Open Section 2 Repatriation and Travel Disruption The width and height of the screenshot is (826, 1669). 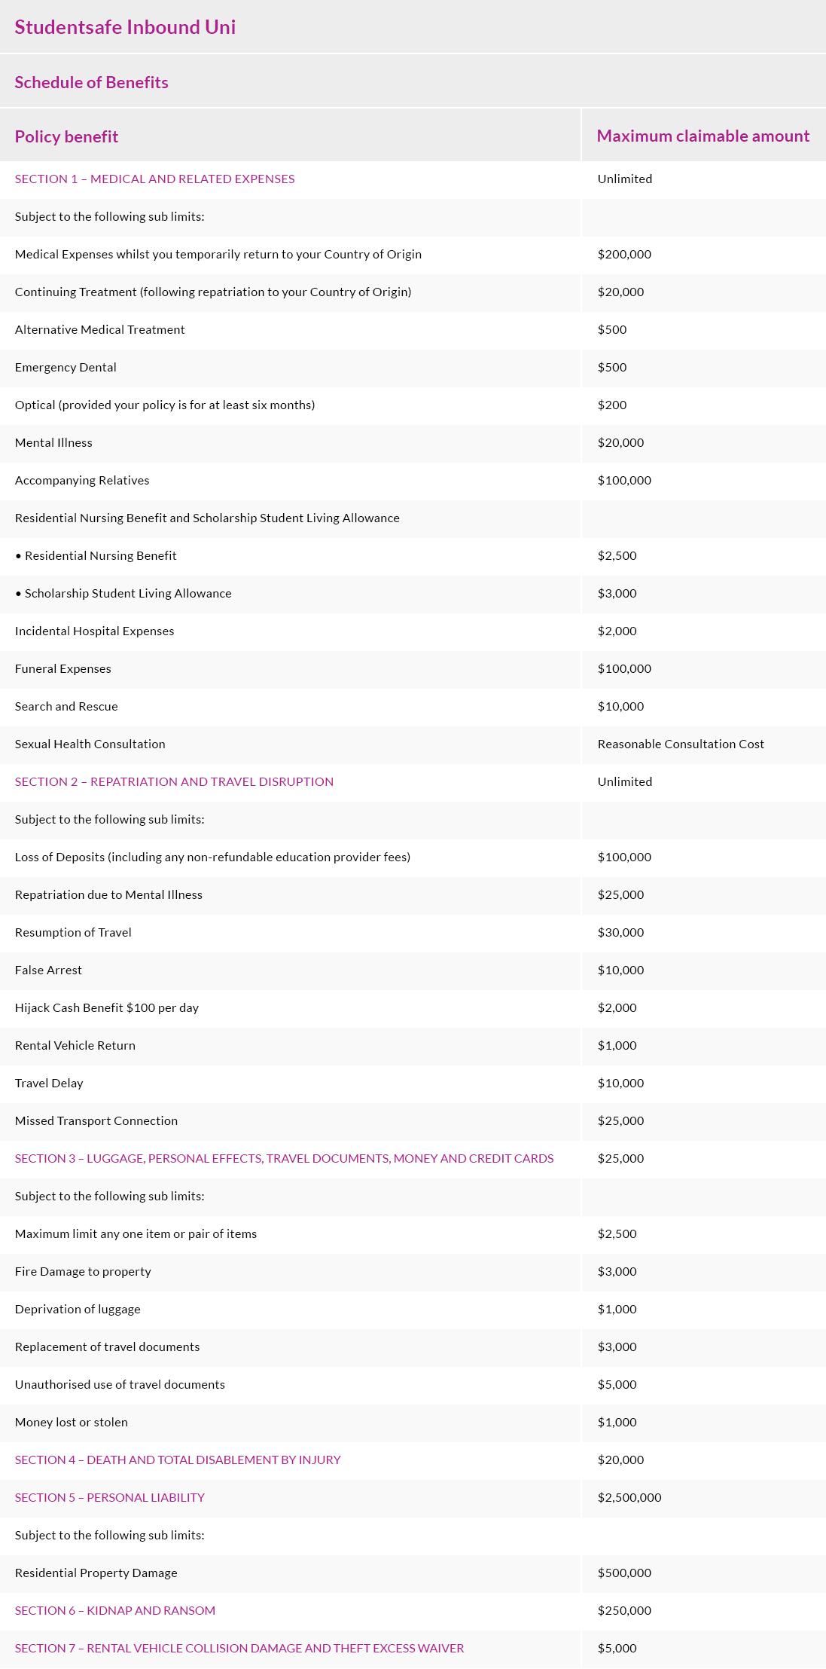[x=174, y=781]
